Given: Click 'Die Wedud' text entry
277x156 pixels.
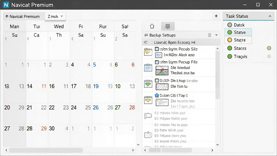Looking at the screenshot, I should click(x=180, y=68).
